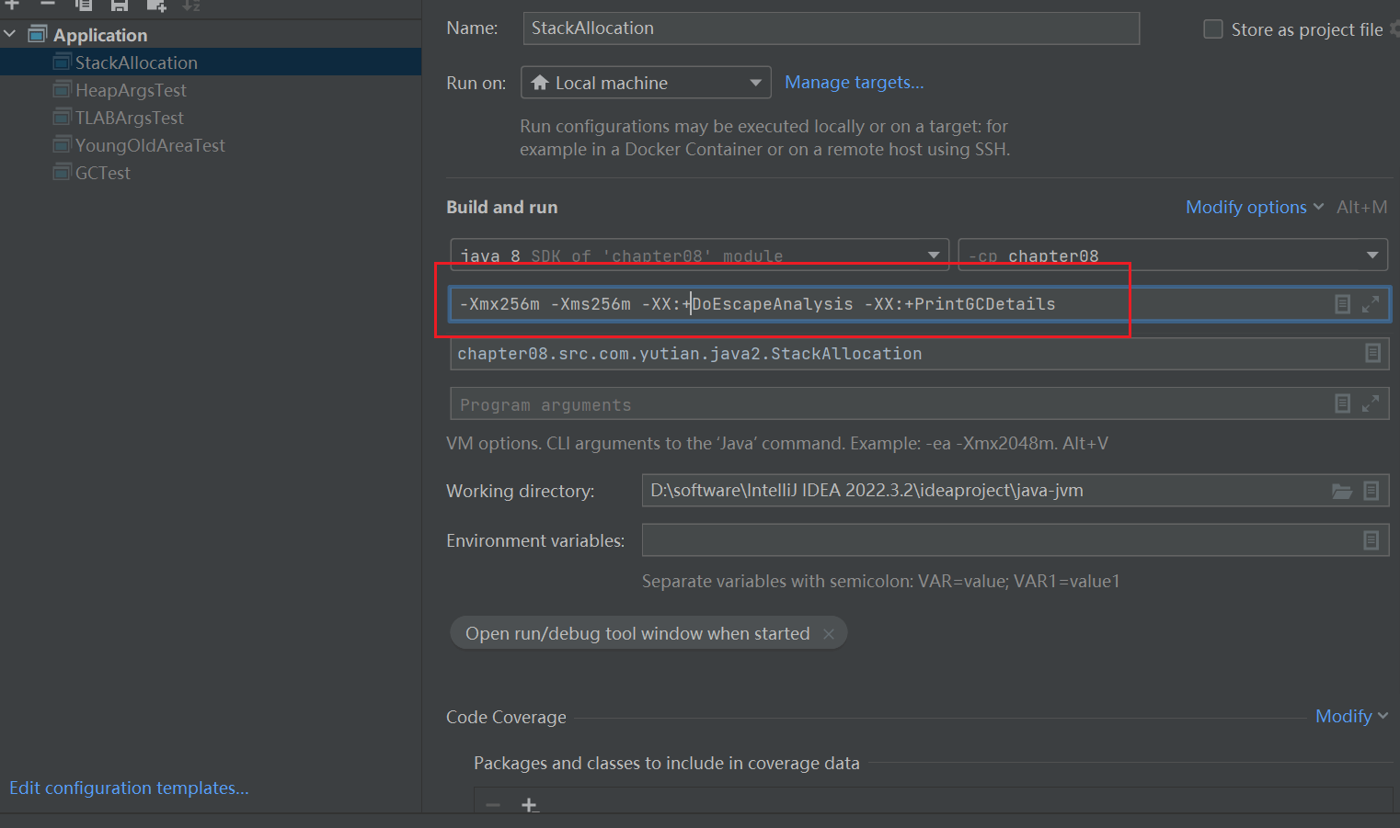Click Edit configuration templates link
Viewport: 1400px width, 828px height.
pyautogui.click(x=129, y=788)
